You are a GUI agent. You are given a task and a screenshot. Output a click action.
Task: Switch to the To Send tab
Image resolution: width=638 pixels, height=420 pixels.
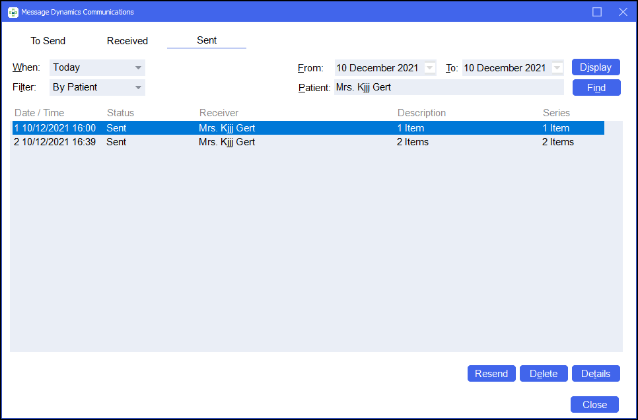click(x=48, y=41)
